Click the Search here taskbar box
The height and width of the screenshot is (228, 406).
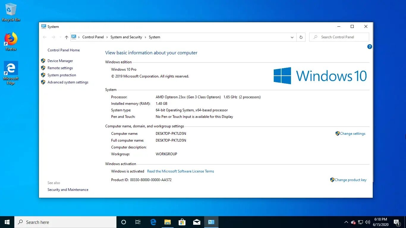(65, 222)
